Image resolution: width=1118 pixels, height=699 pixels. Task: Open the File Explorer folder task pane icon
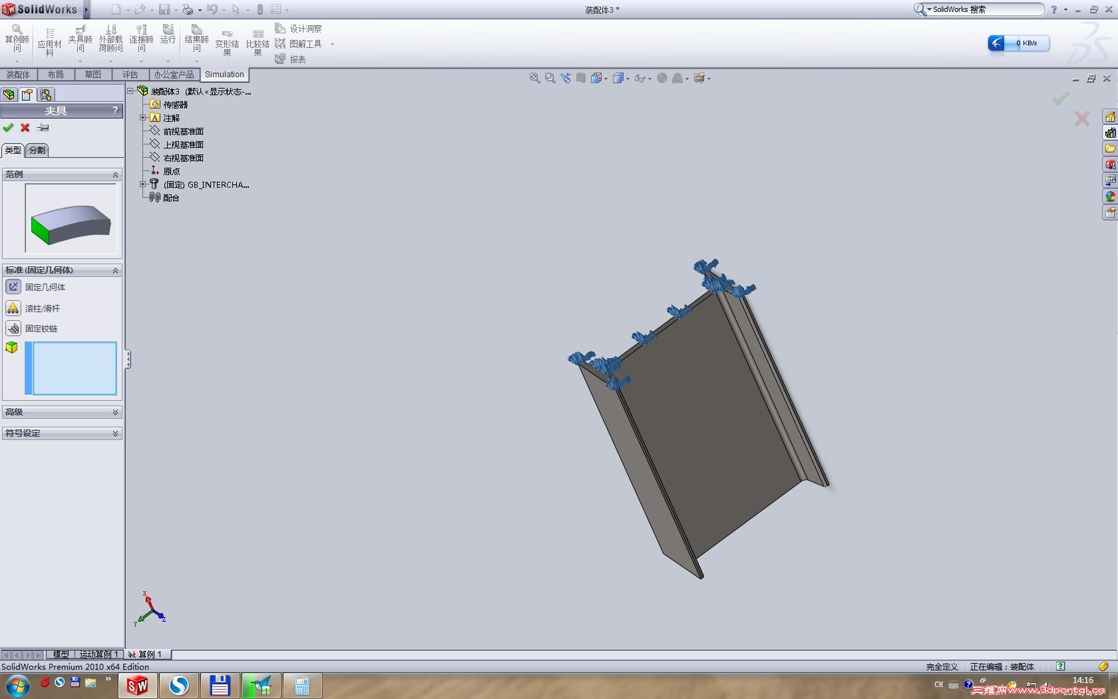[x=1110, y=148]
